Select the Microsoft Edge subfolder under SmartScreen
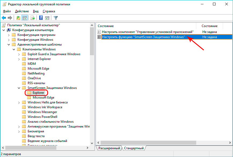 tap(43, 98)
